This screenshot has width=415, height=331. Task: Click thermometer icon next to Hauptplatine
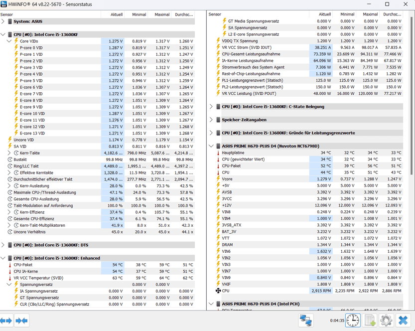218,153
